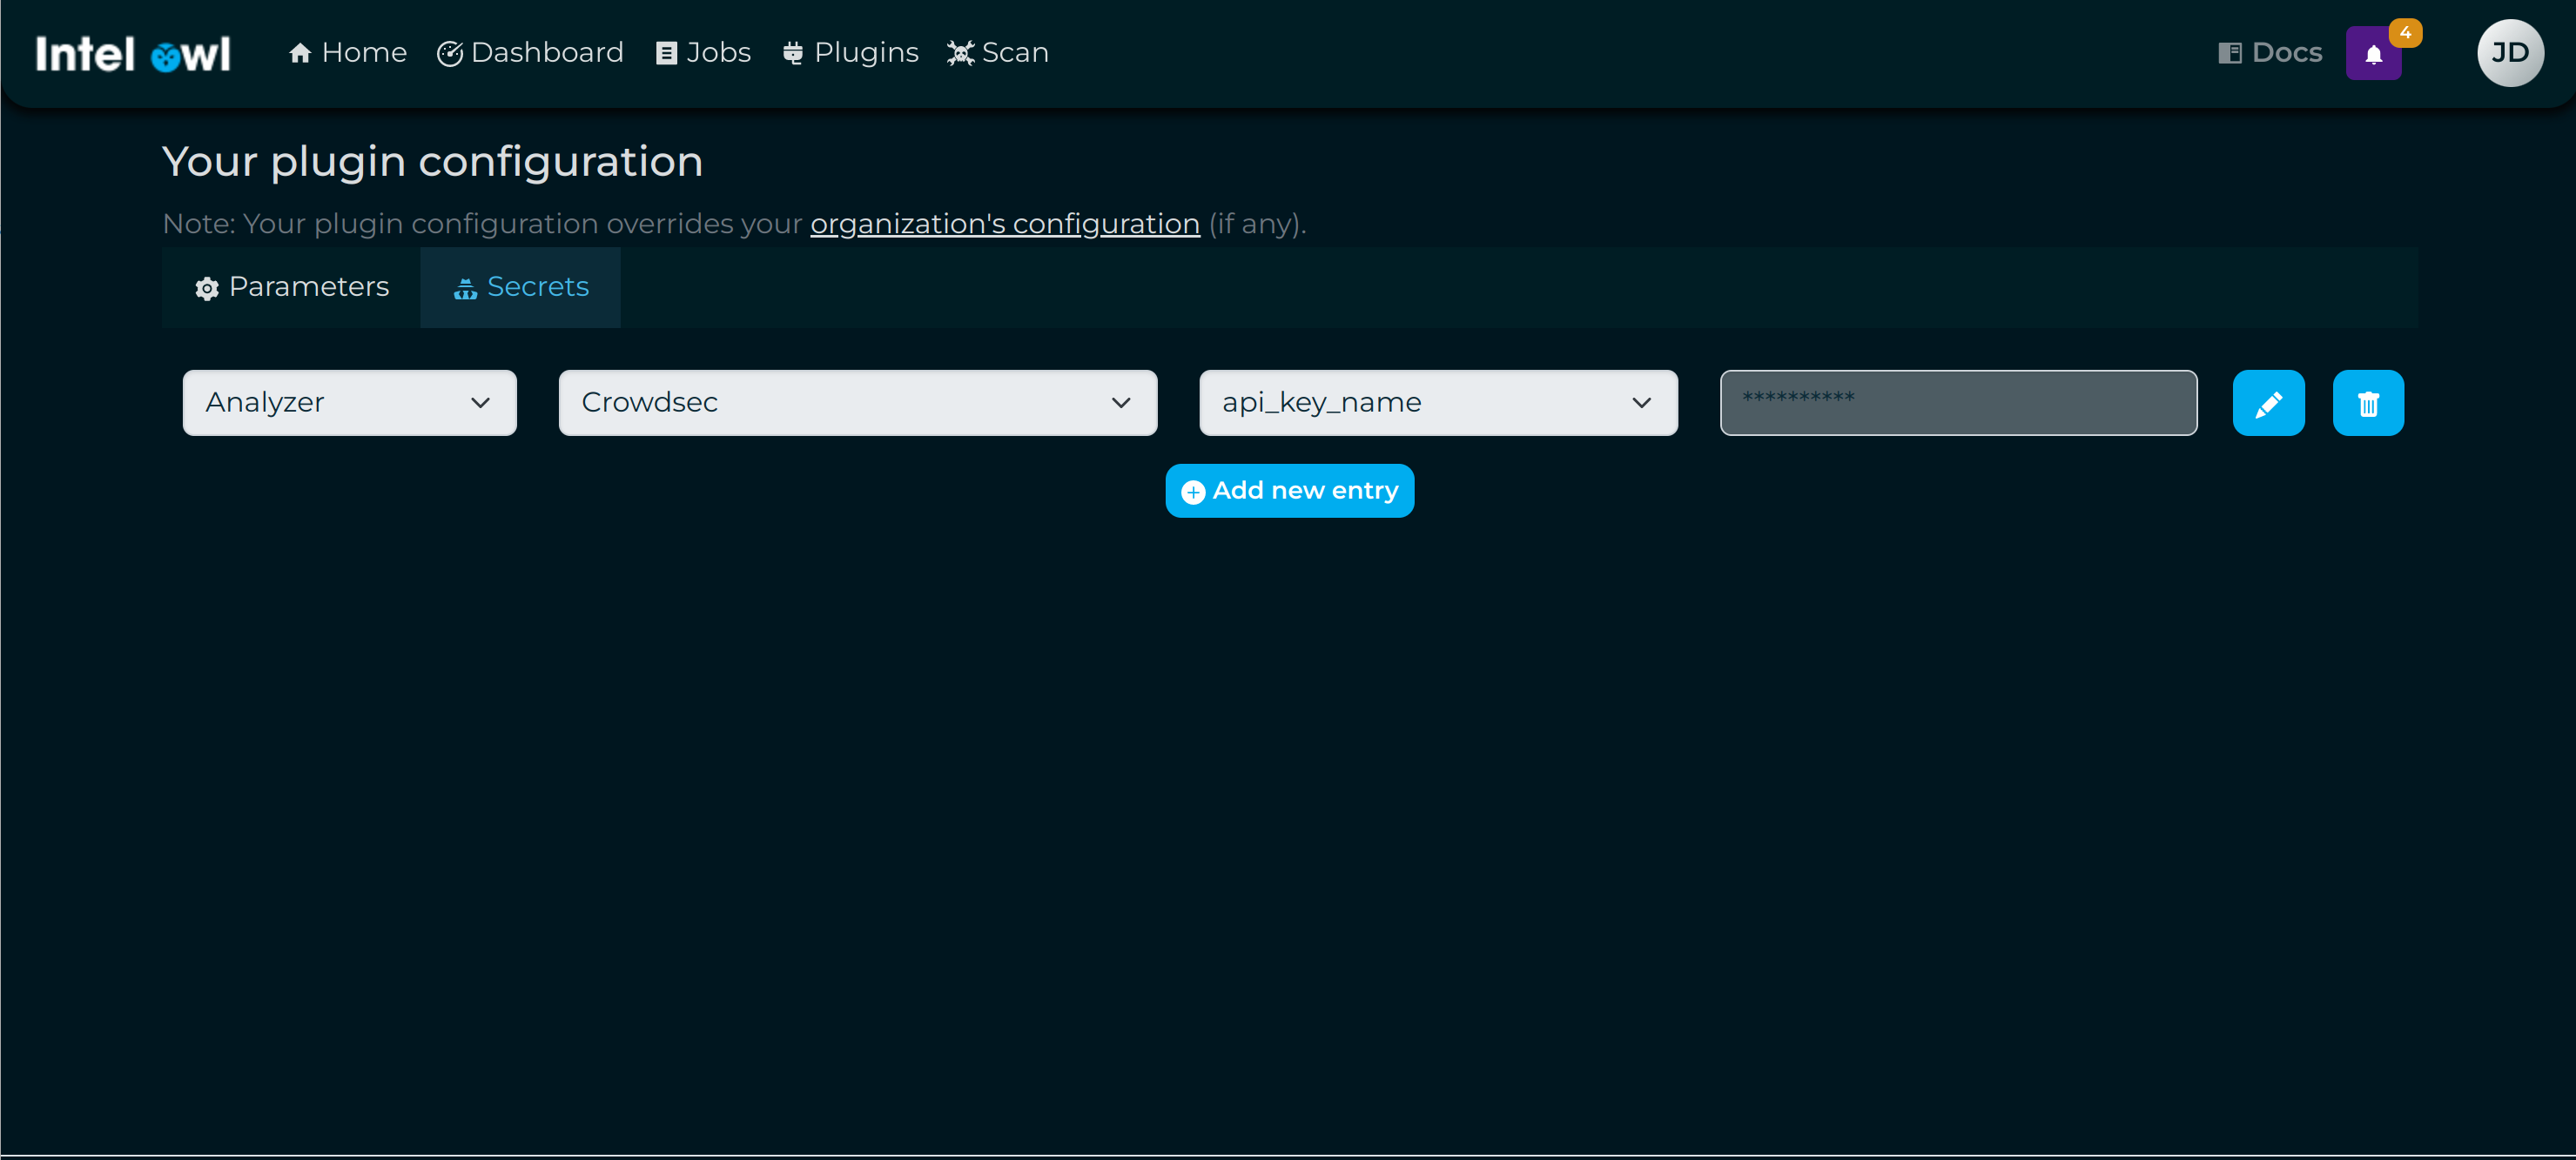
Task: Switch to the Parameters tab
Action: coord(291,287)
